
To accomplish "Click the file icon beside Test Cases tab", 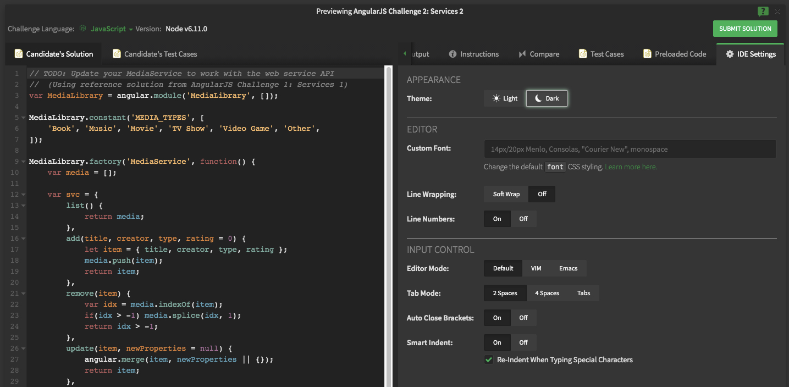I will click(583, 54).
